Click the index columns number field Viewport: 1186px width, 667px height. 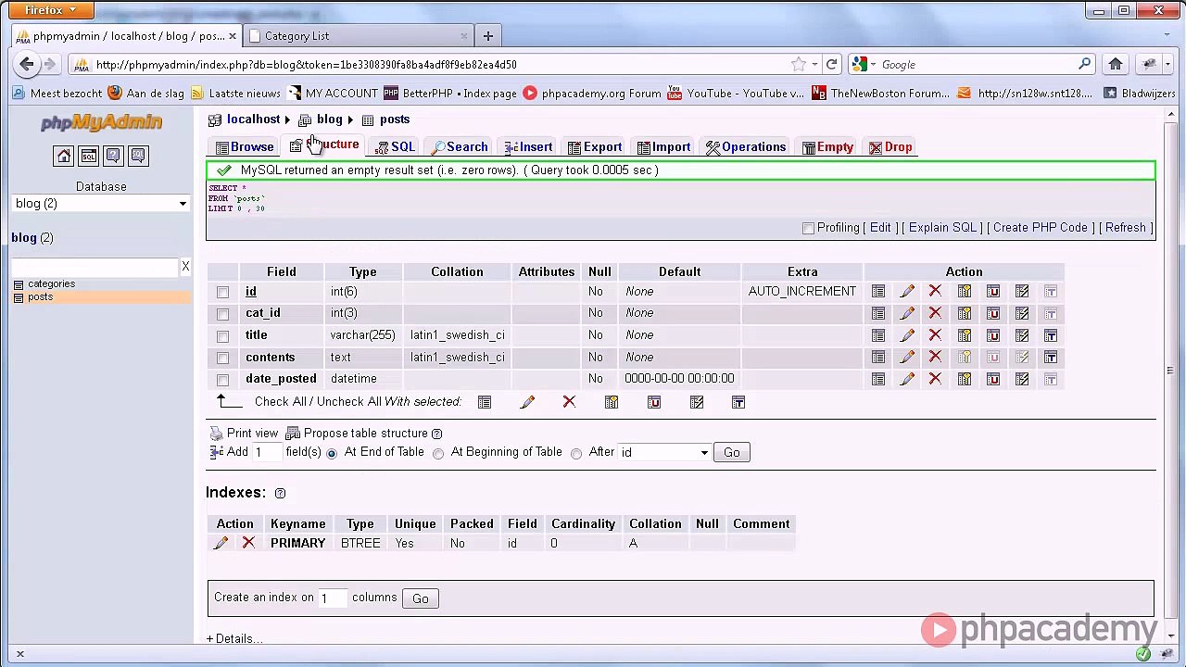pyautogui.click(x=332, y=598)
